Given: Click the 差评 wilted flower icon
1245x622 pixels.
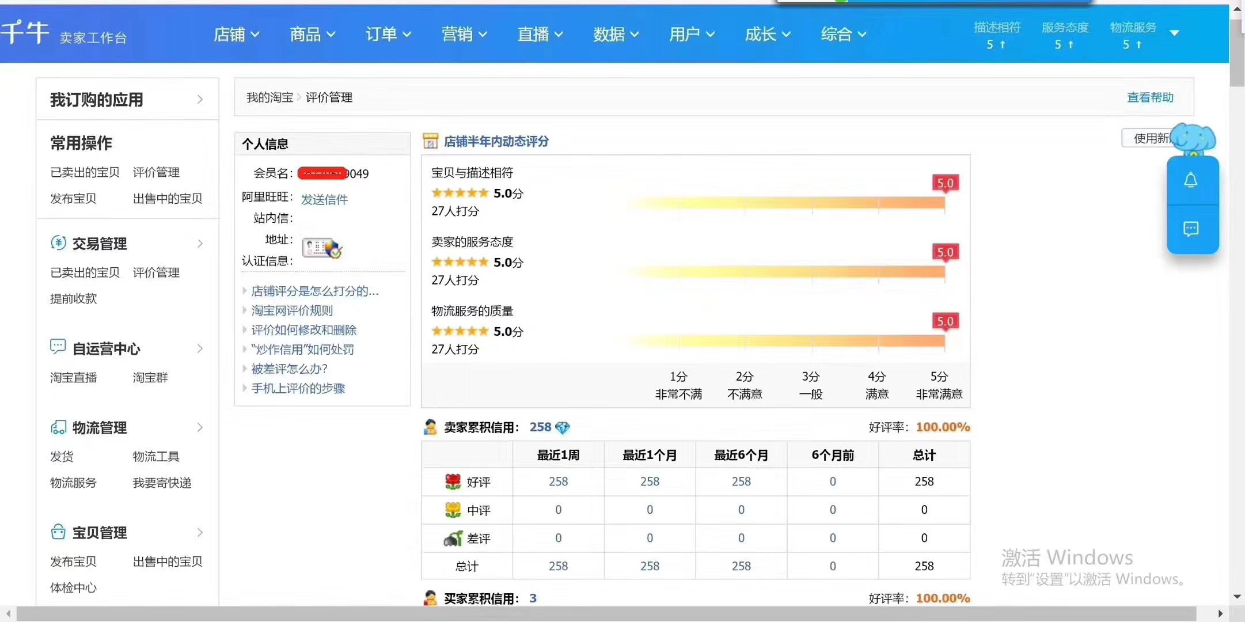Looking at the screenshot, I should click(x=453, y=538).
